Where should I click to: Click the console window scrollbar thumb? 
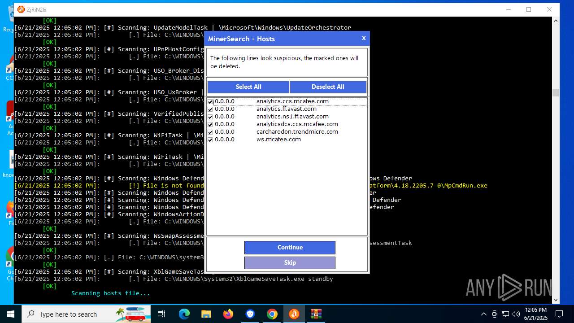point(556,92)
